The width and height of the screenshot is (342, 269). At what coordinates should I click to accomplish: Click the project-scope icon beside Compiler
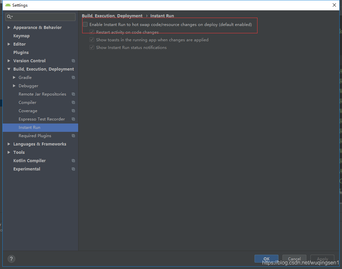[73, 102]
